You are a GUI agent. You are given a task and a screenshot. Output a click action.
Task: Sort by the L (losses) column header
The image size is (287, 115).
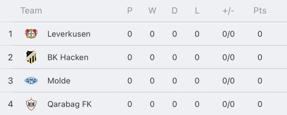197,11
